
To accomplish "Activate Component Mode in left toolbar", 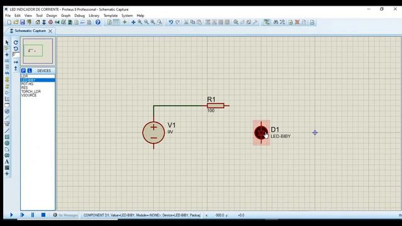I will (7, 49).
